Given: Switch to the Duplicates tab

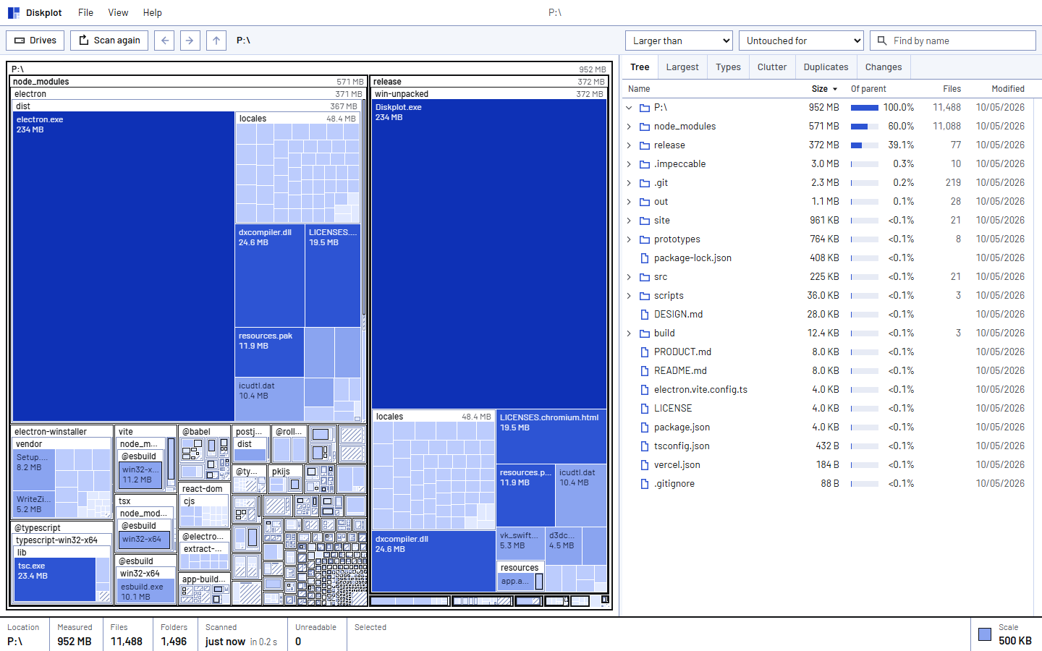Looking at the screenshot, I should tap(826, 67).
